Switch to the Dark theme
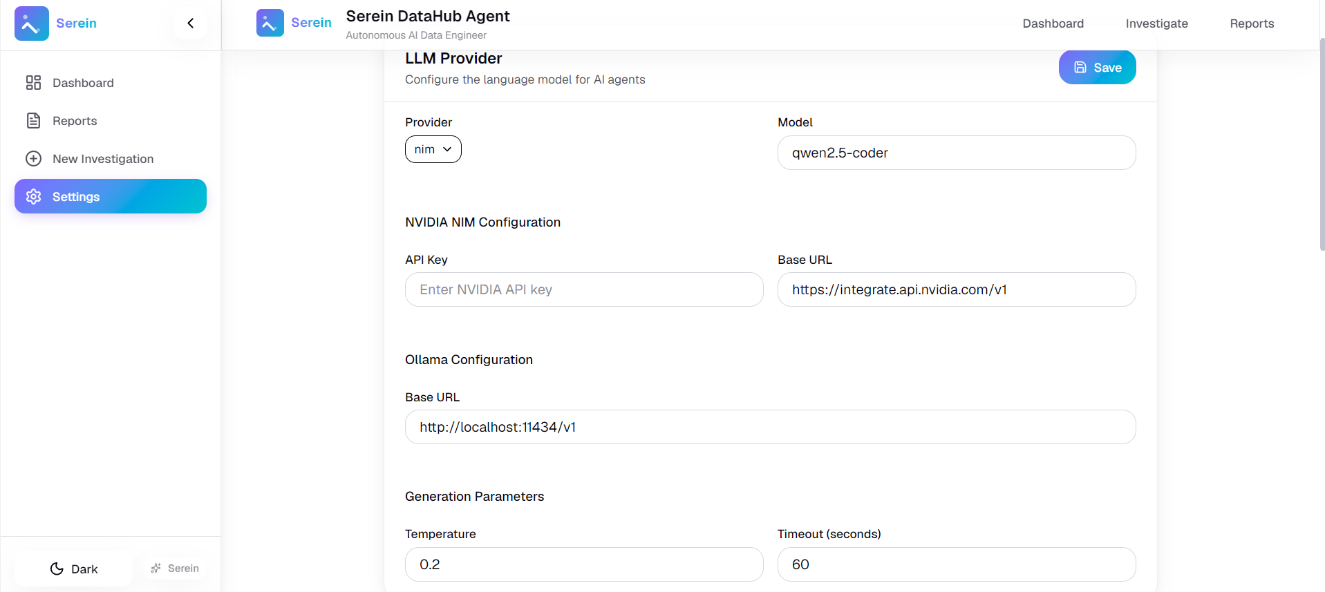This screenshot has height=592, width=1325. point(74,569)
